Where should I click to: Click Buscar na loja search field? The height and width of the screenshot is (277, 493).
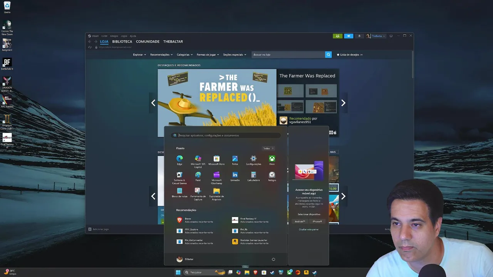point(288,55)
